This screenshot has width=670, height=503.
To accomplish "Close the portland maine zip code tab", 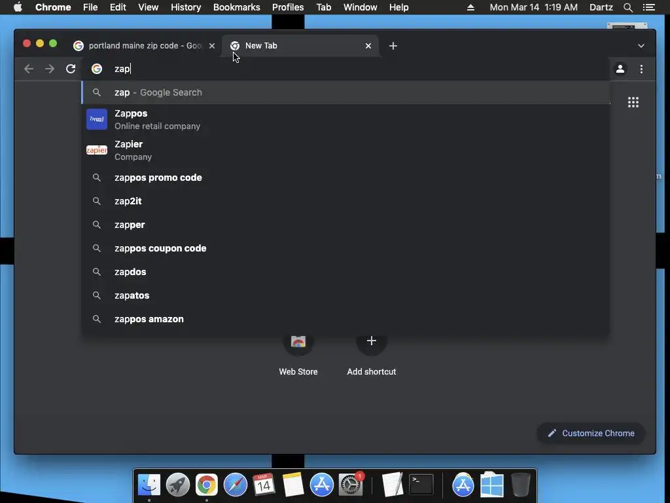I will click(x=212, y=46).
